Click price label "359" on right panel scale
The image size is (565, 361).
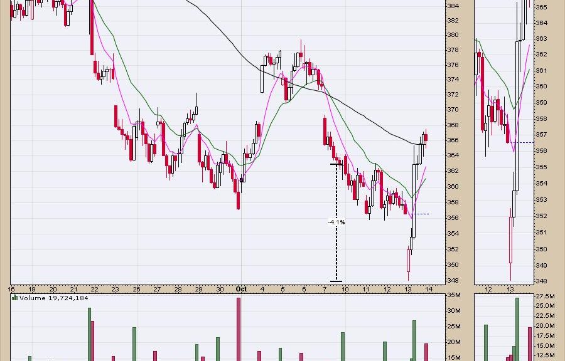(x=542, y=103)
